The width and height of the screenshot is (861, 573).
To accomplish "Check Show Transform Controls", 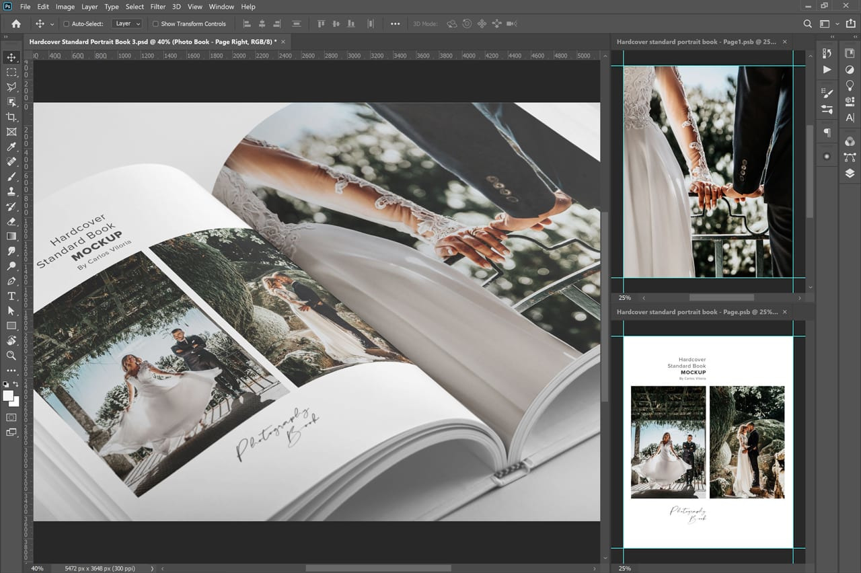I will click(155, 24).
